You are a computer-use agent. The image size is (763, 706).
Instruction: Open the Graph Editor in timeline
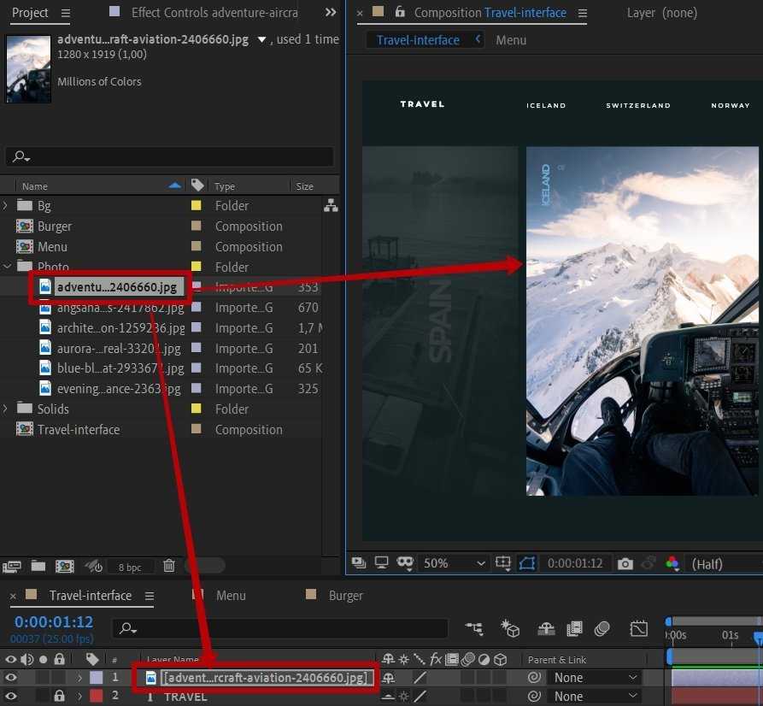(638, 629)
